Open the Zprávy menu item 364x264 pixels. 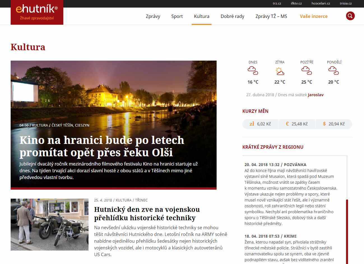coord(153,16)
